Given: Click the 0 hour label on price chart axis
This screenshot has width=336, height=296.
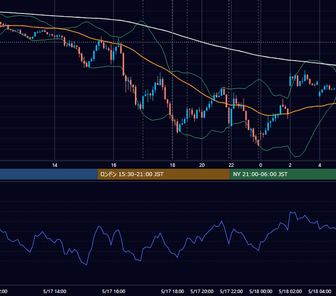Looking at the screenshot, I should [x=260, y=165].
